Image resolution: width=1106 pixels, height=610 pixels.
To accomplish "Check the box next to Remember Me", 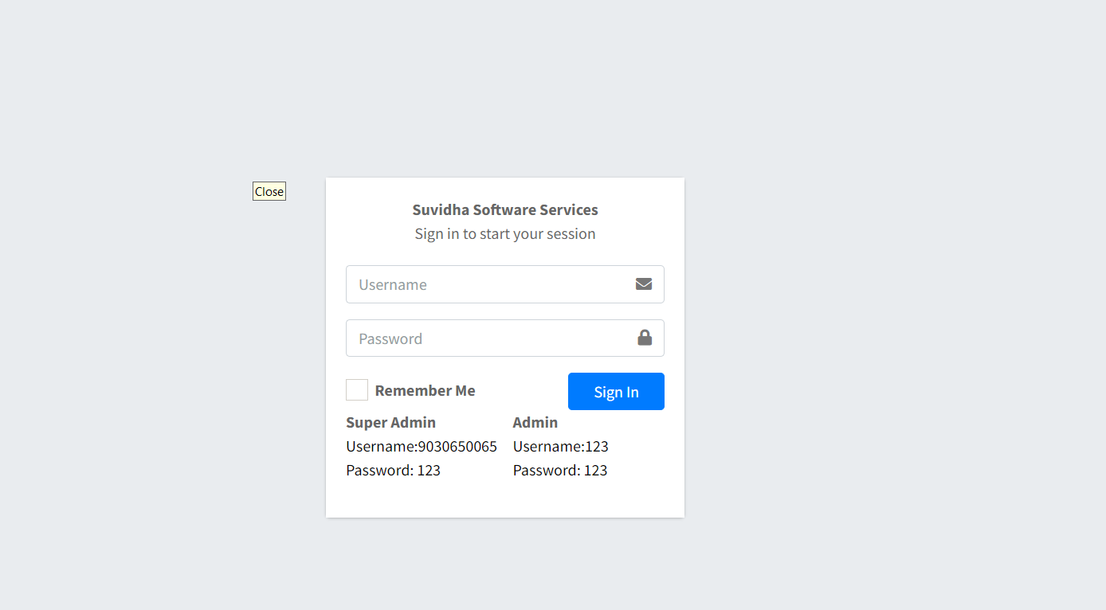I will pyautogui.click(x=357, y=389).
